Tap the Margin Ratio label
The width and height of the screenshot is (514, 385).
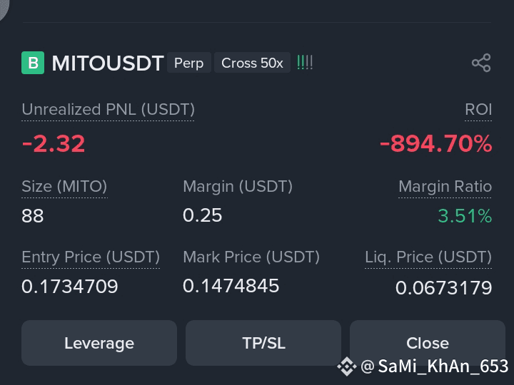(x=445, y=187)
